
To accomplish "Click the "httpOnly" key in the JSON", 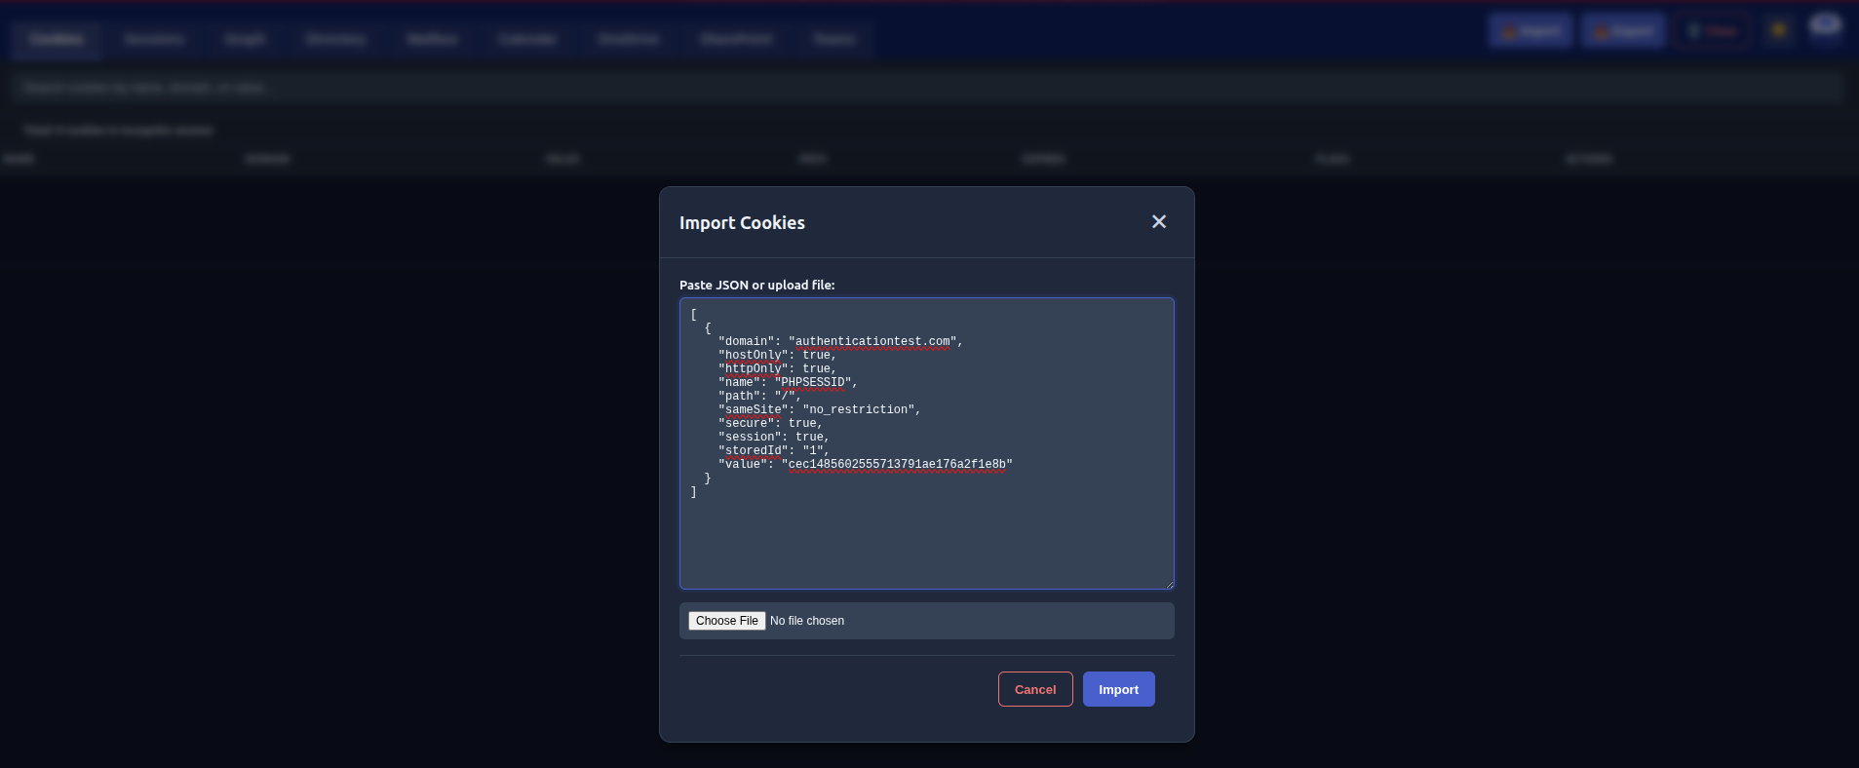I will coord(754,369).
